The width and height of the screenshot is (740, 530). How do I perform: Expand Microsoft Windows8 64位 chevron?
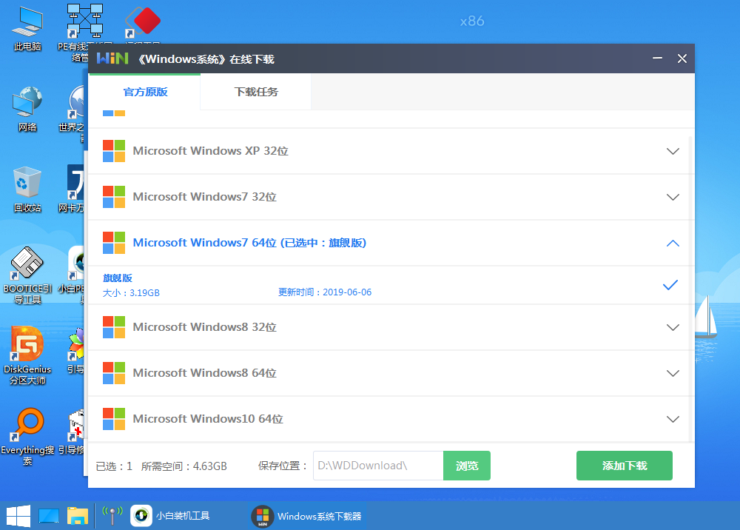click(x=673, y=373)
